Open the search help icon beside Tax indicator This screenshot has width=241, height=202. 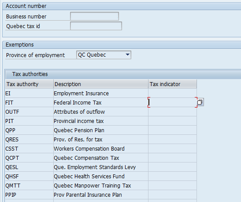pyautogui.click(x=200, y=102)
